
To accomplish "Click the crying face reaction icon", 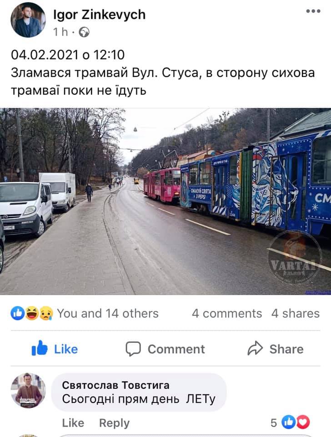I will [x=46, y=313].
